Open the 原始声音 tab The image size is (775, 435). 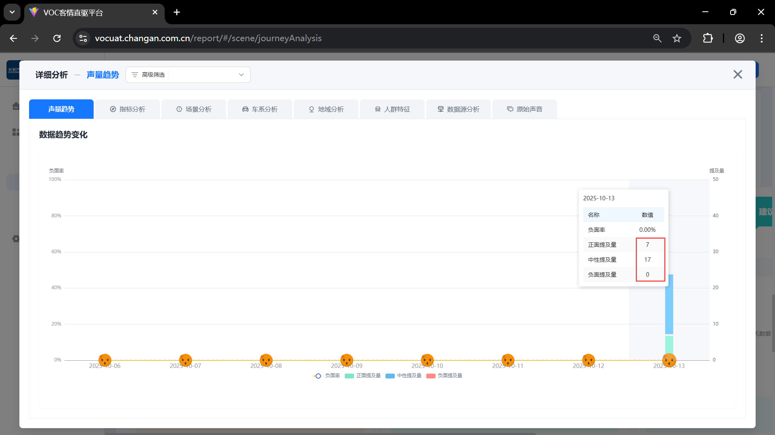click(525, 109)
